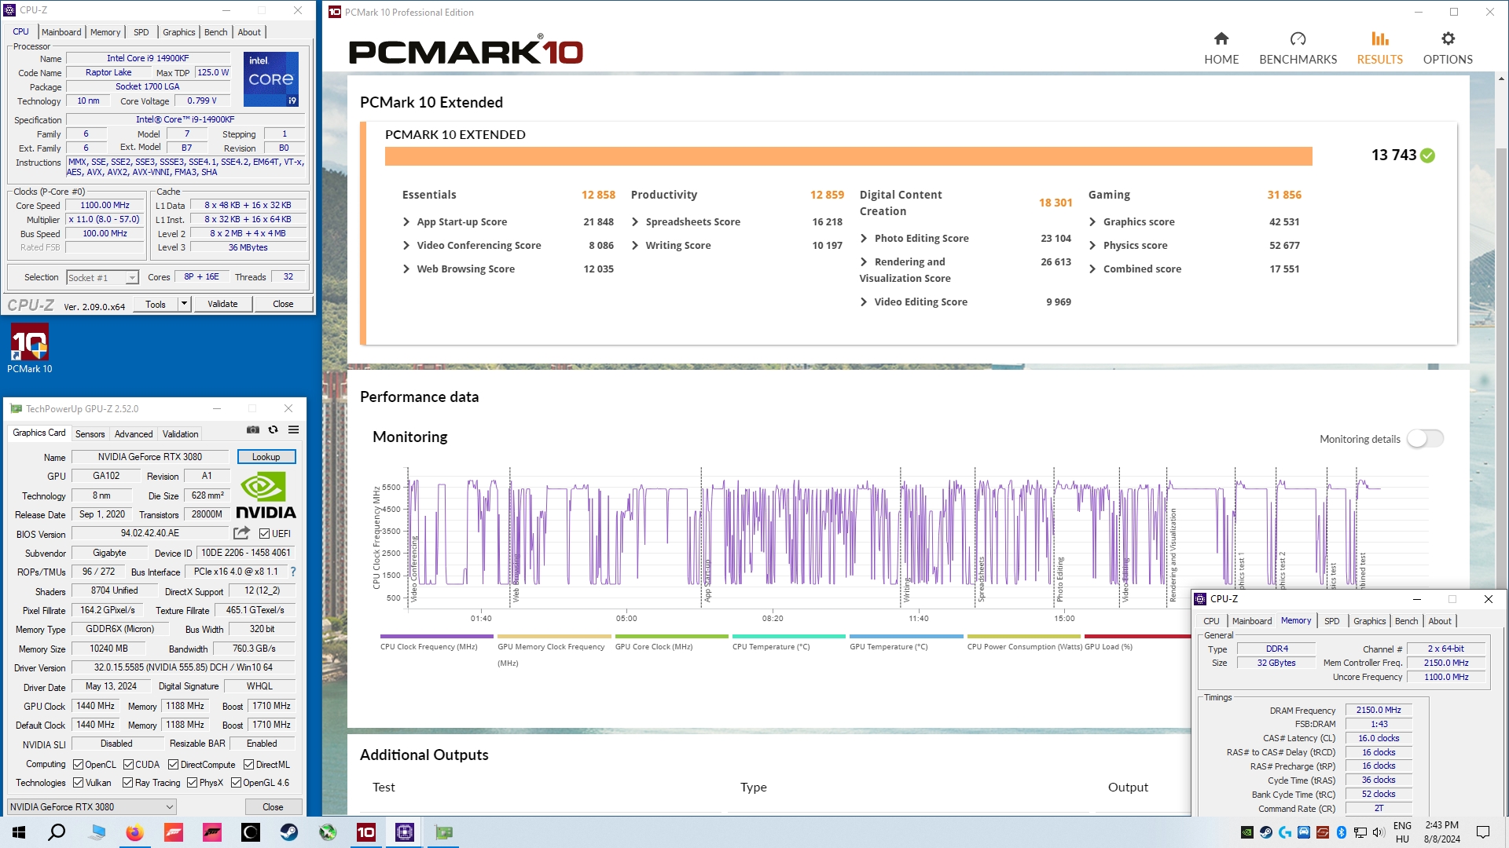Toggle OpenCL checkbox in GPU-Z
1509x848 pixels.
78,765
